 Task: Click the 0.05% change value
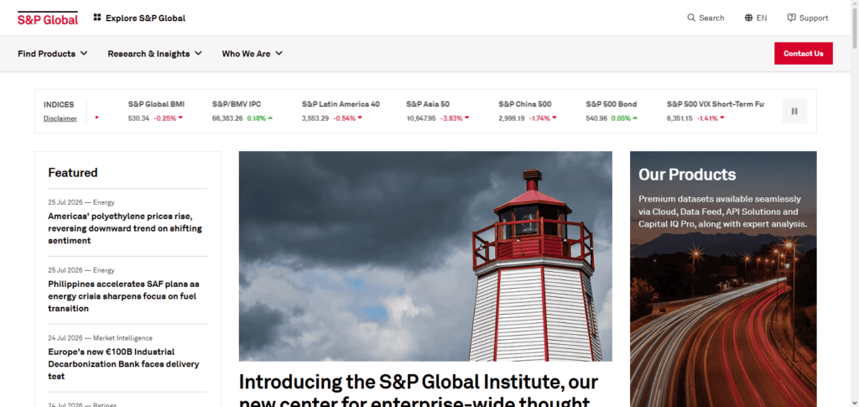[x=622, y=117]
